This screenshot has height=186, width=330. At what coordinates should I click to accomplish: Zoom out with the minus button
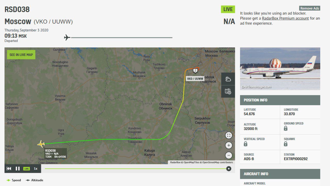[x=229, y=155]
